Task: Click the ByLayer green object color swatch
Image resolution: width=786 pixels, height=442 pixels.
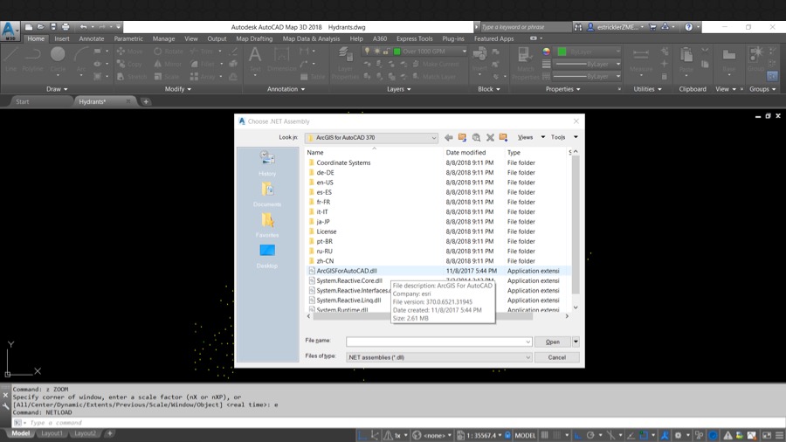Action: (x=562, y=52)
